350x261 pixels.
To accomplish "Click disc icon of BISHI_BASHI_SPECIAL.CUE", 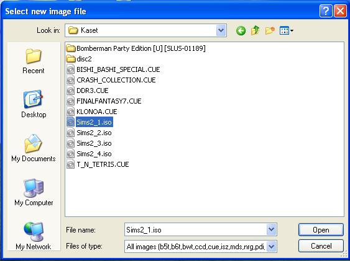I will [70, 69].
